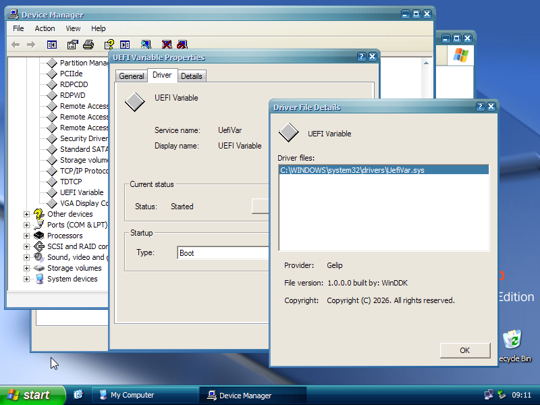The width and height of the screenshot is (540, 405).
Task: Click the Start button
Action: coord(32,395)
